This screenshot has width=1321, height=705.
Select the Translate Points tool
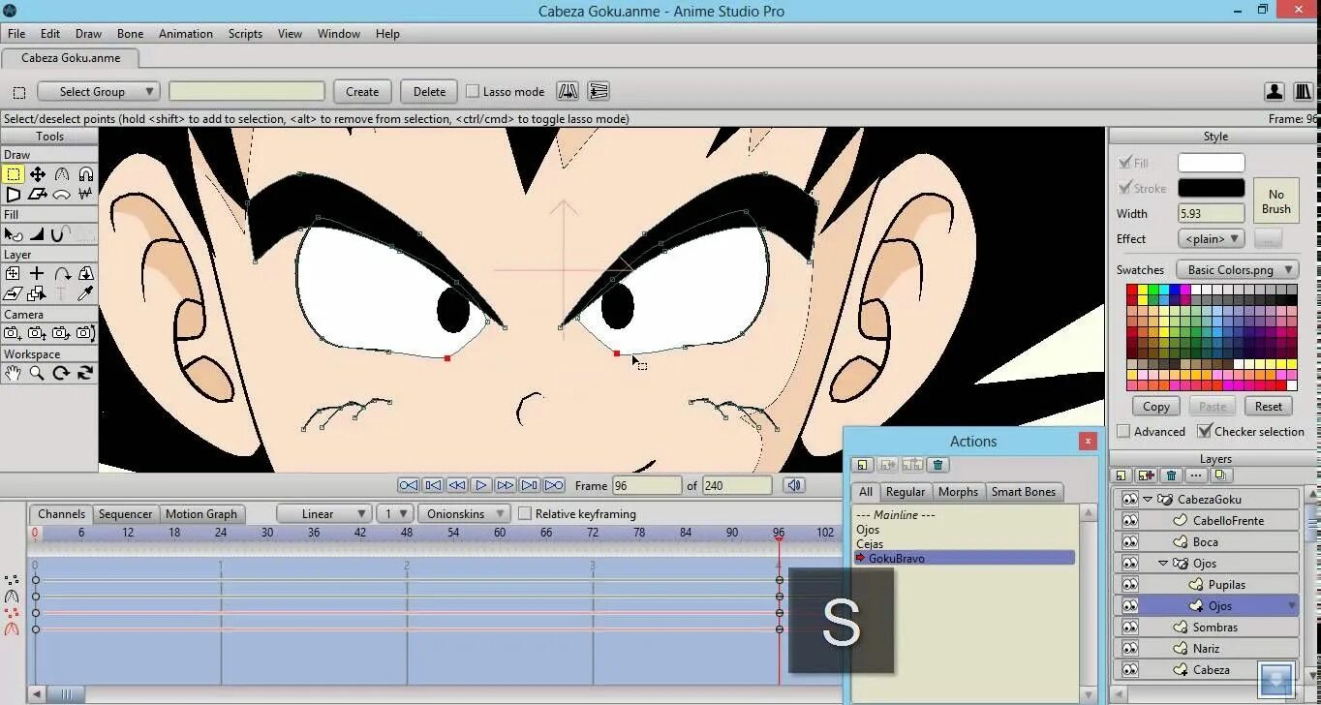(x=37, y=174)
